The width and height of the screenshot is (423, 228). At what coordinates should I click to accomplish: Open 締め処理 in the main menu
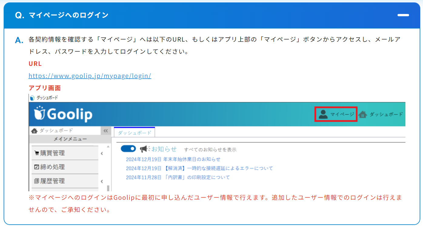[x=65, y=167]
